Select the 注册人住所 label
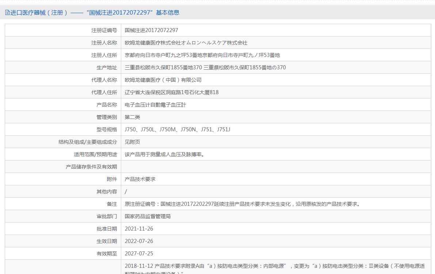The height and width of the screenshot is (274, 435). coord(104,55)
